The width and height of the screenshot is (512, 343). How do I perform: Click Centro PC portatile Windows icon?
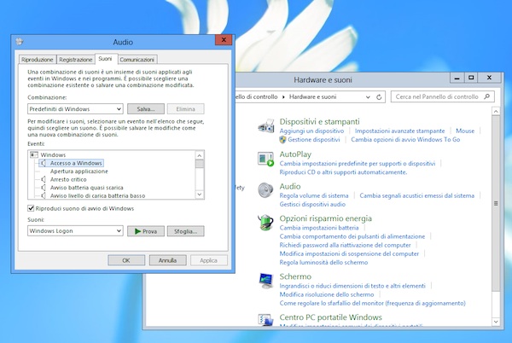pyautogui.click(x=265, y=320)
